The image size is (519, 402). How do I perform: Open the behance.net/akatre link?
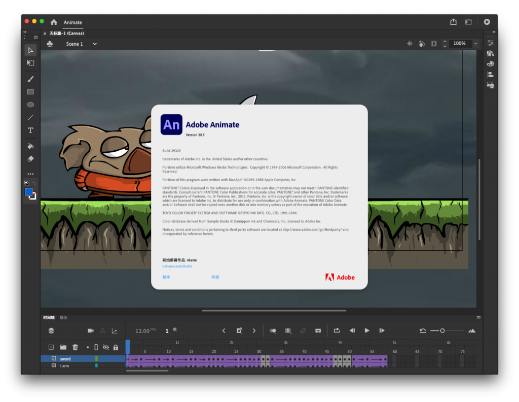[x=177, y=266]
